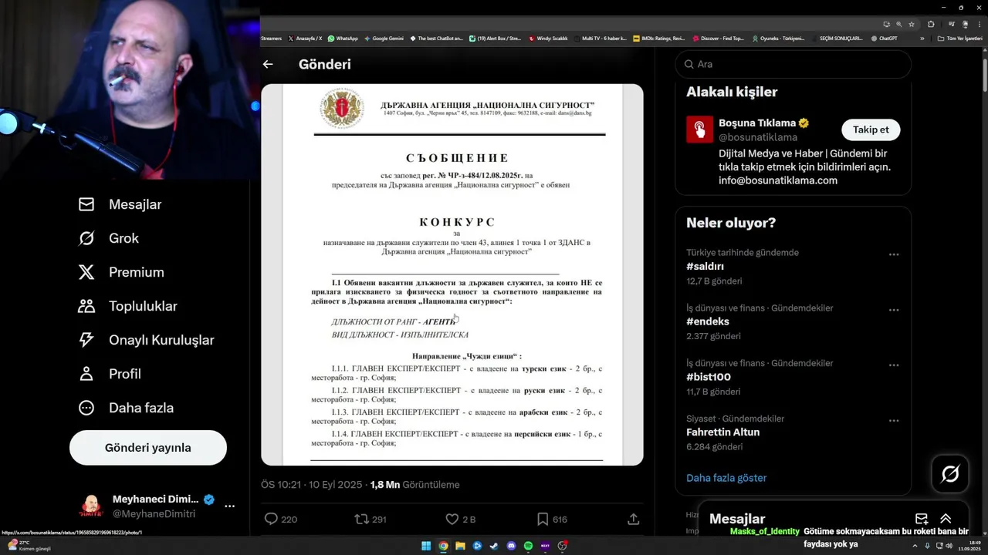Open the document image in the post
Screen dimensions: 988x555
452,274
